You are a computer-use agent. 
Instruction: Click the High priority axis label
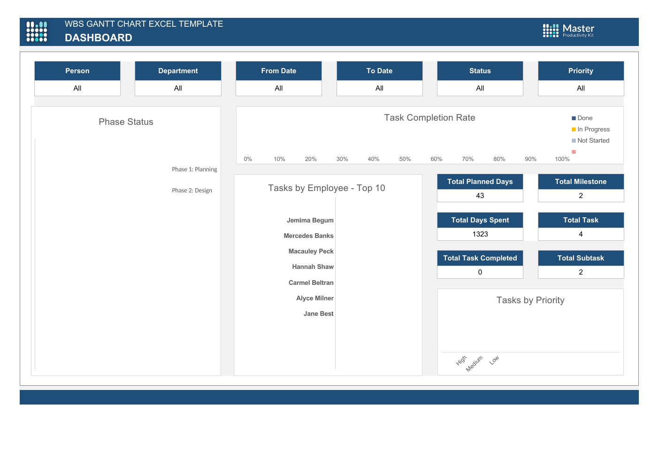pos(461,360)
